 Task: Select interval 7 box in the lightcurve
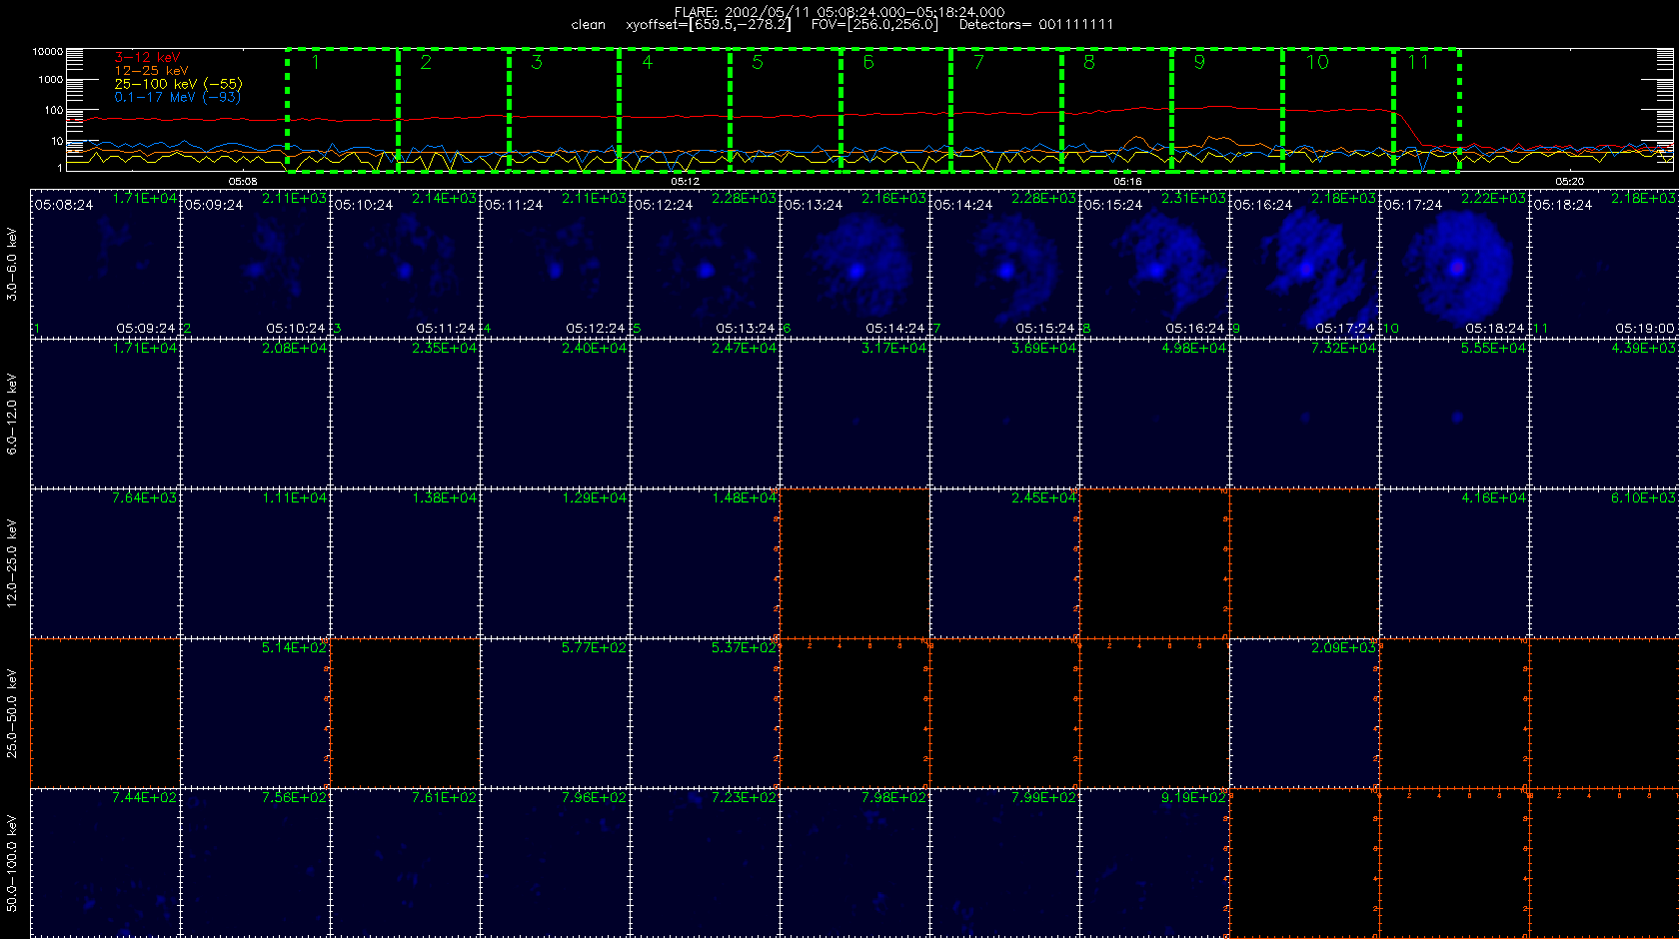pos(1006,110)
